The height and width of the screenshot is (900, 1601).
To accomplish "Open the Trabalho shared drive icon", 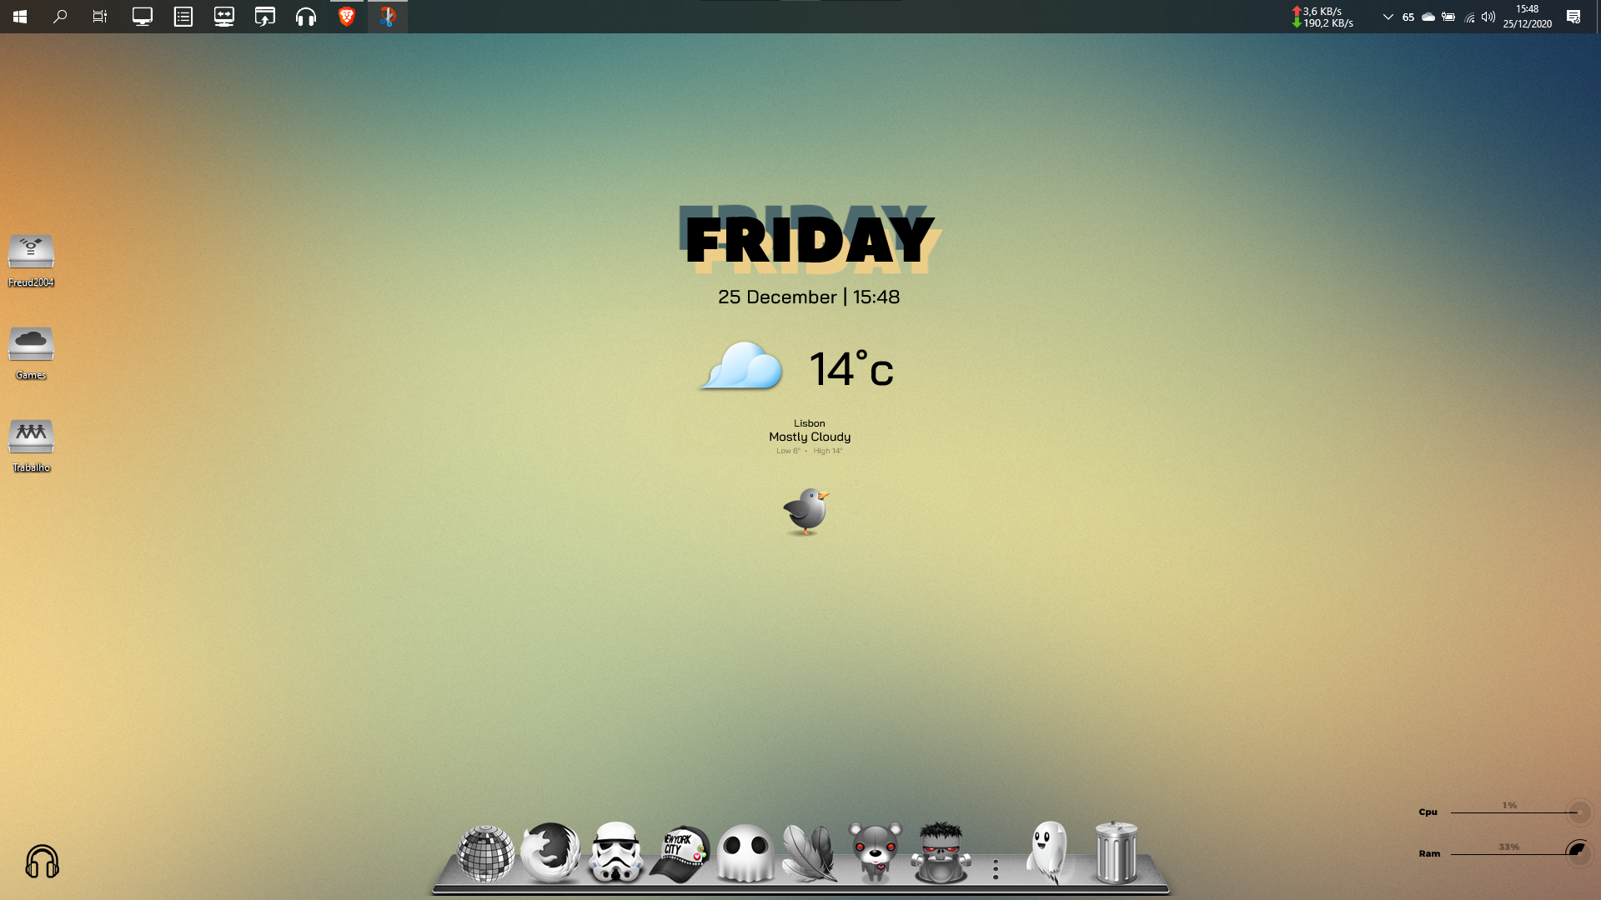I will [x=31, y=437].
